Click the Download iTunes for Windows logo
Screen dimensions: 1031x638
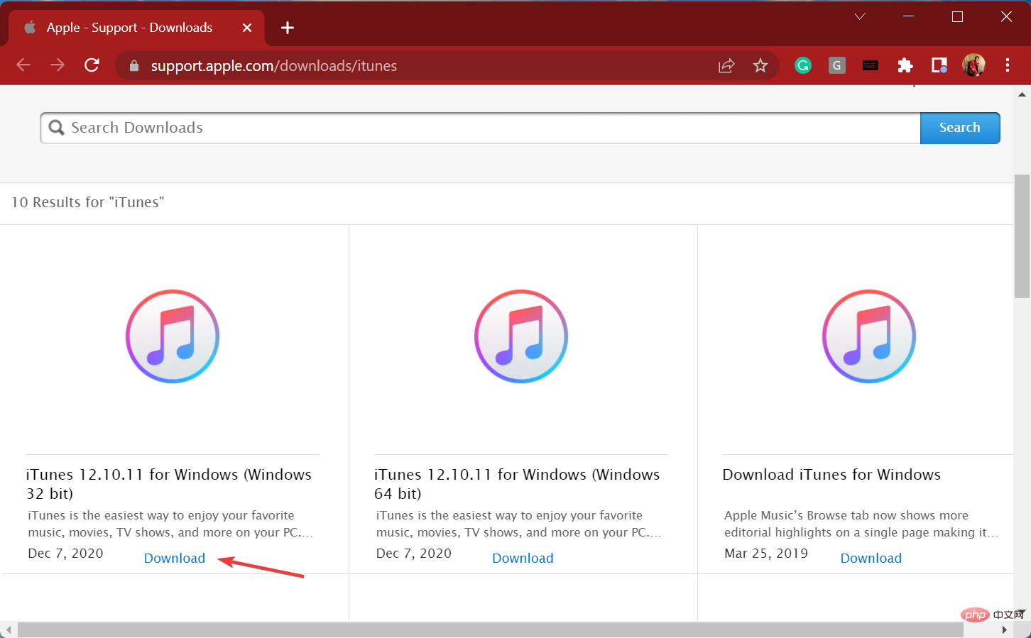pos(869,336)
